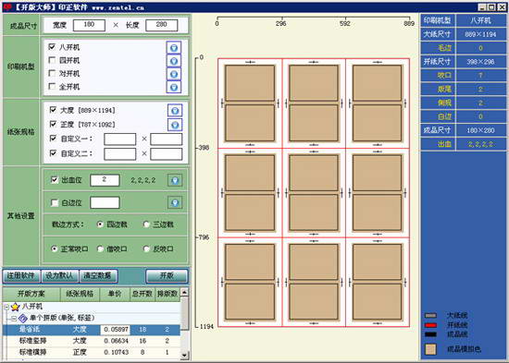Select the 最省纸 layout row

click(x=92, y=330)
